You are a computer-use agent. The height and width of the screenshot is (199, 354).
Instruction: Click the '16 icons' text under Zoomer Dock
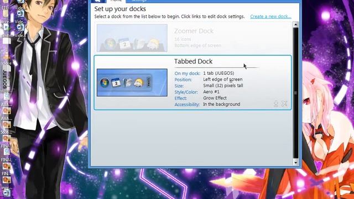point(183,39)
